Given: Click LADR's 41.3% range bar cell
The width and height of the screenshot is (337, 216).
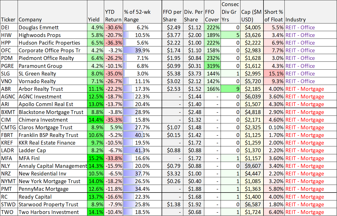Looking at the screenshot, I should point(142,150).
